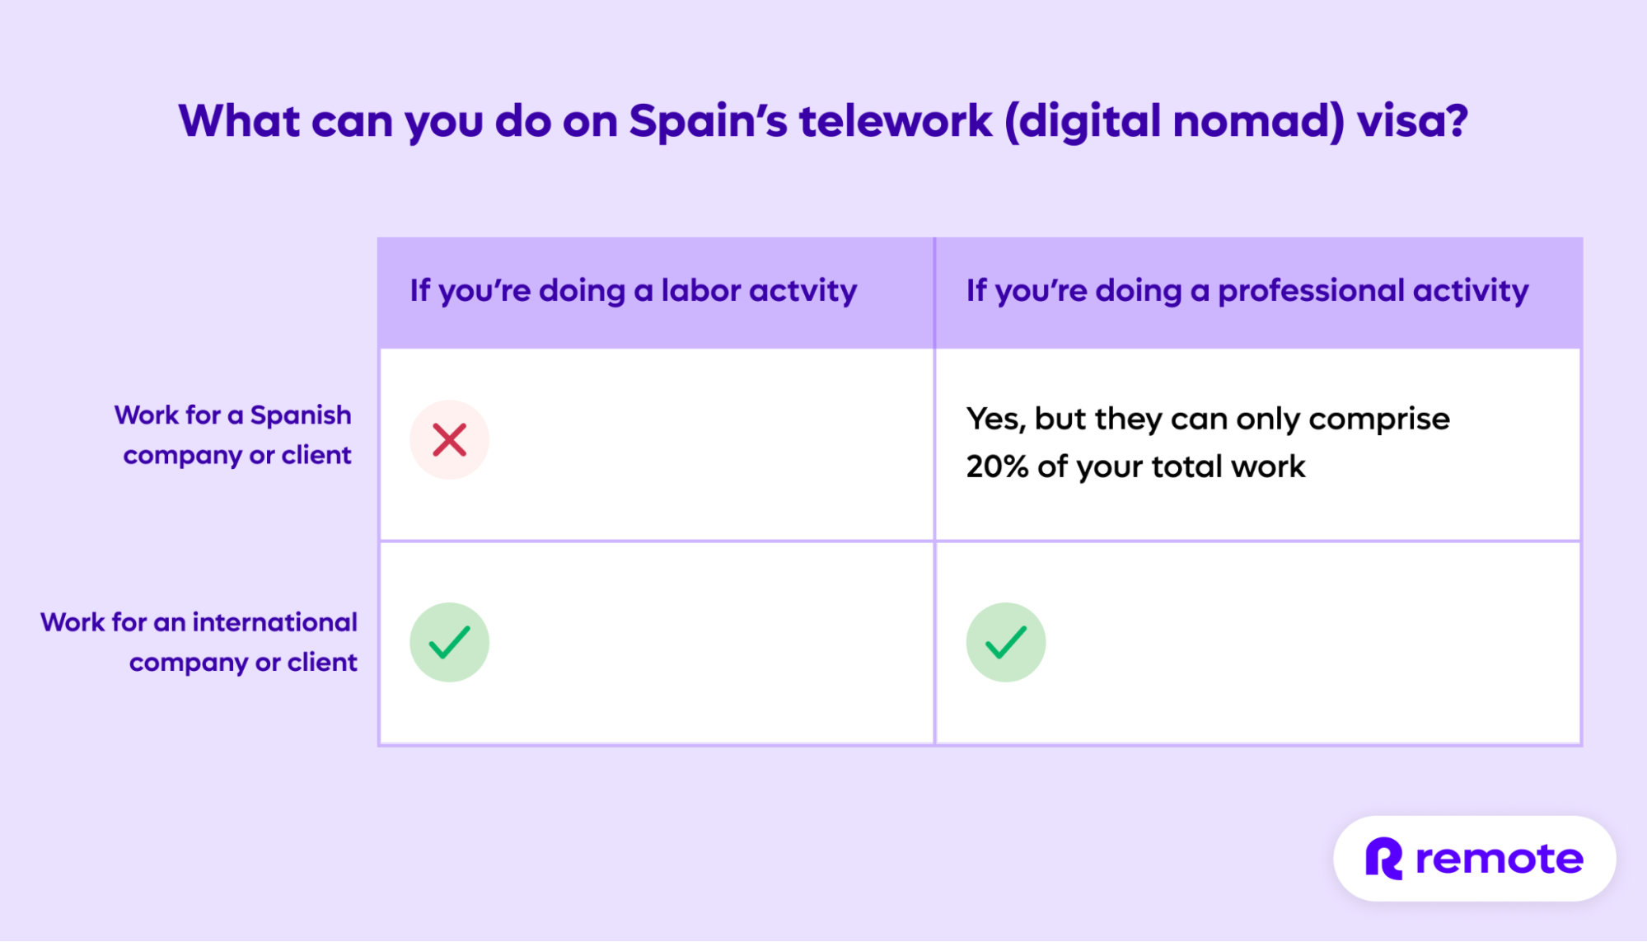
Task: Click "company or client" under the Spanish label
Action: click(237, 455)
